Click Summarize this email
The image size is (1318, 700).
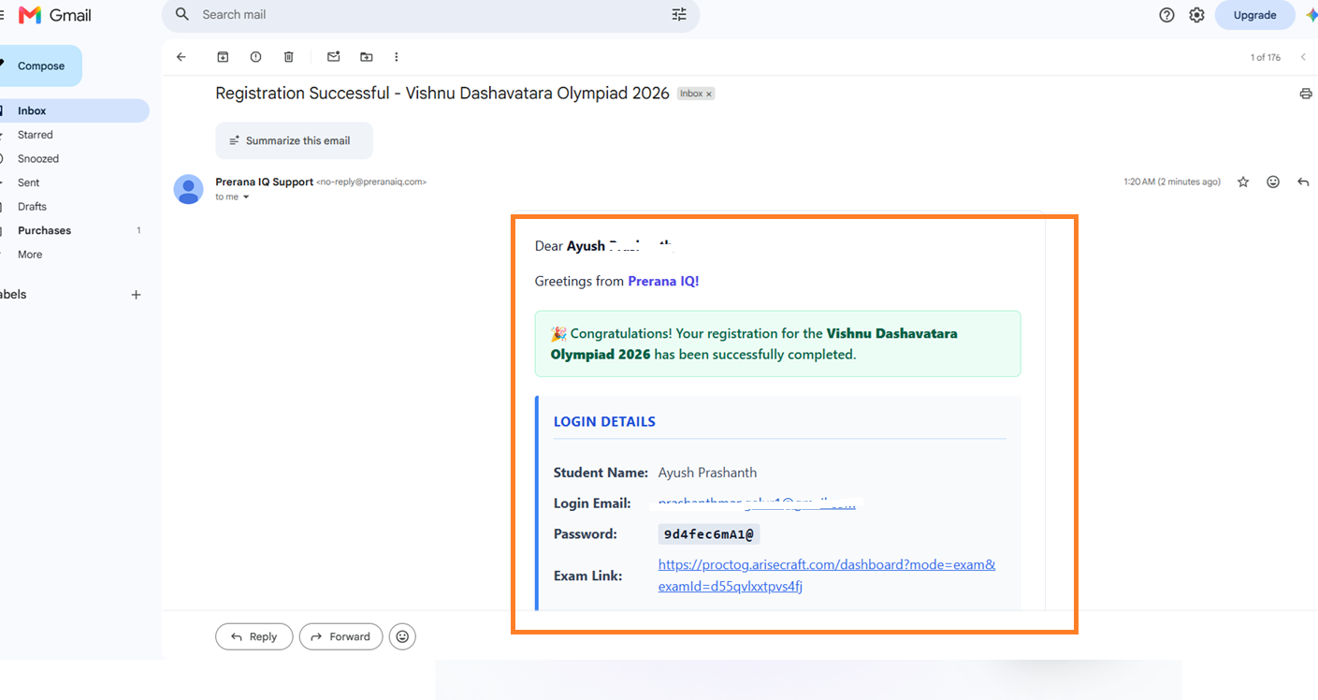coord(294,140)
